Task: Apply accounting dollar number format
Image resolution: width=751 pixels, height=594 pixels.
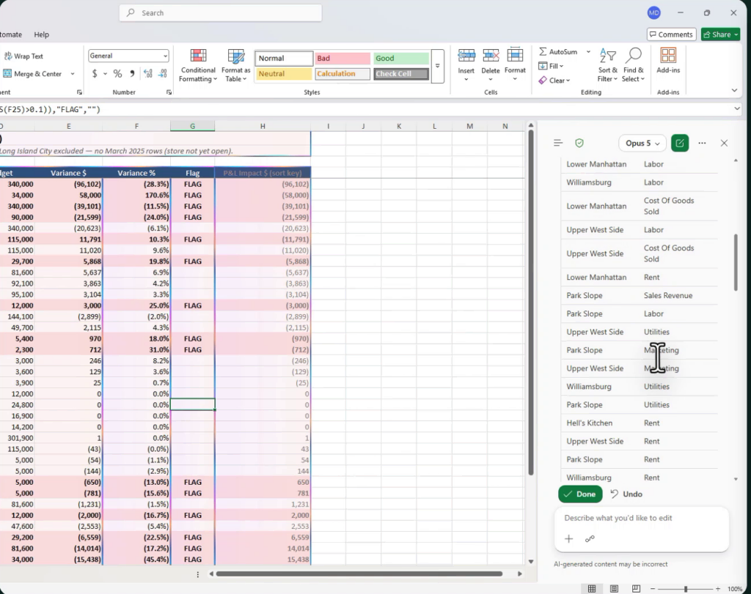Action: [x=95, y=74]
